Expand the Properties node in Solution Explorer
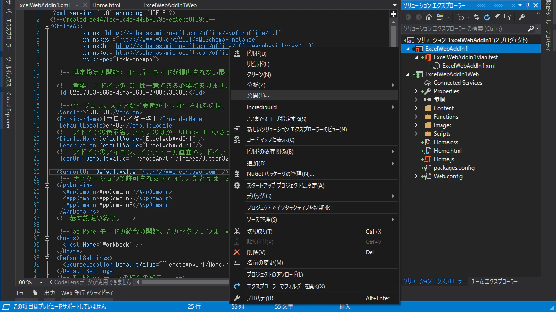Image resolution: width=556 pixels, height=312 pixels. (x=416, y=91)
